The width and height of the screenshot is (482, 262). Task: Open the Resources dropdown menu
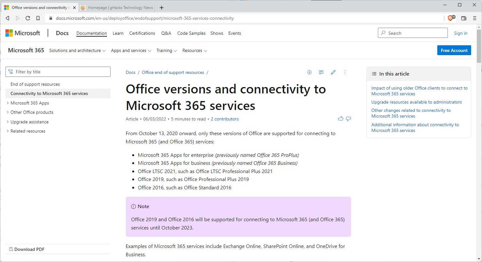(x=195, y=50)
